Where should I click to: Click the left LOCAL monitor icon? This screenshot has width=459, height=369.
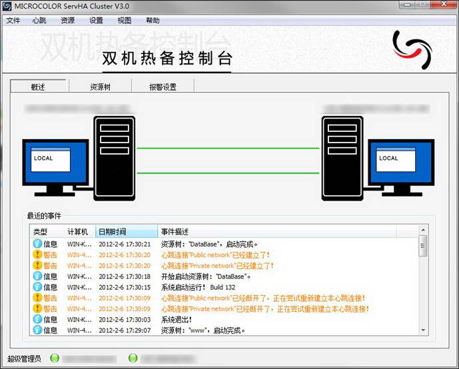[55, 168]
